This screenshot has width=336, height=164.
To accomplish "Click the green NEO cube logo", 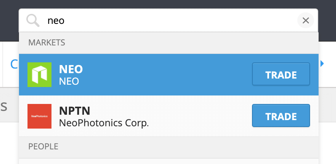I will click(x=39, y=75).
